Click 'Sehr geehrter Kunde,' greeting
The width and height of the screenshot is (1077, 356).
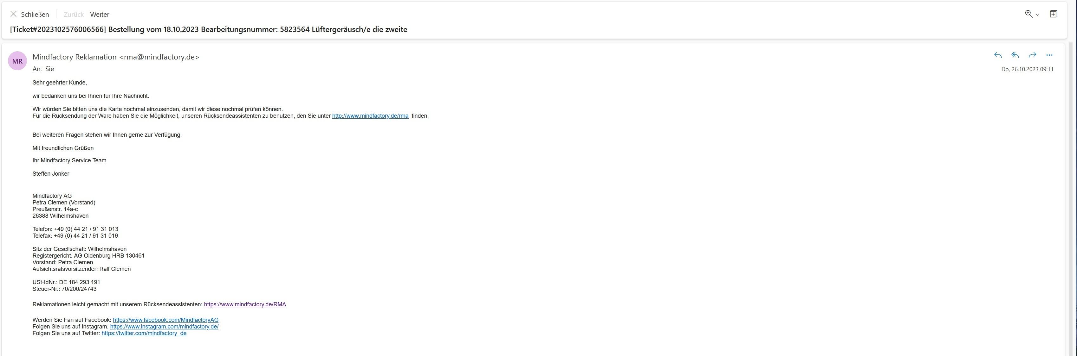pos(59,83)
